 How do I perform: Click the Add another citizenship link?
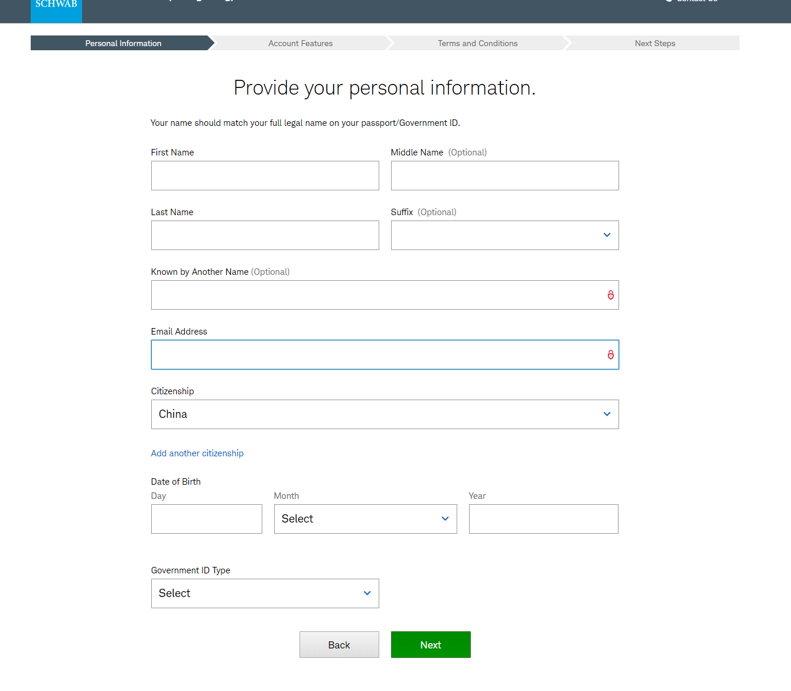click(197, 453)
